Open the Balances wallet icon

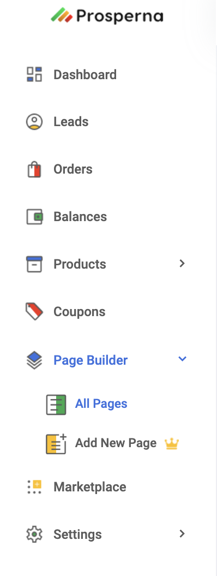point(34,217)
